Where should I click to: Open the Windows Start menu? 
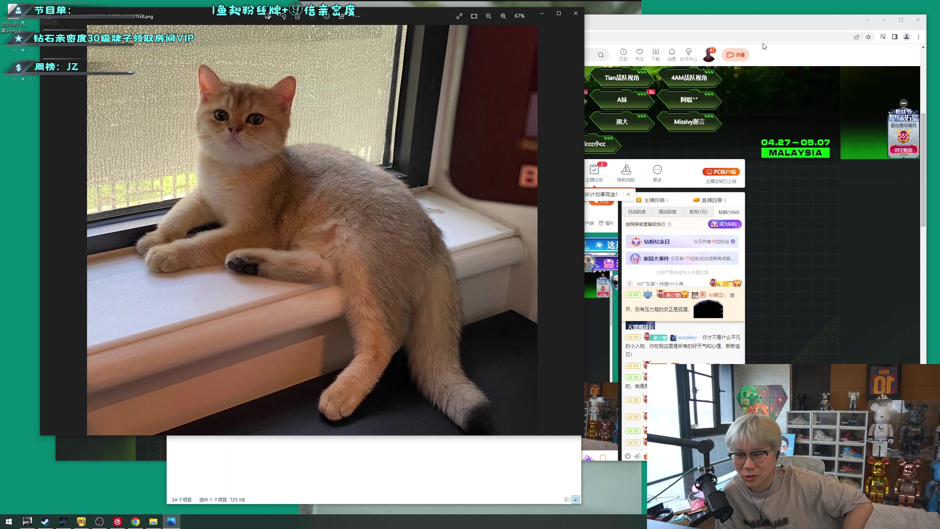click(9, 522)
